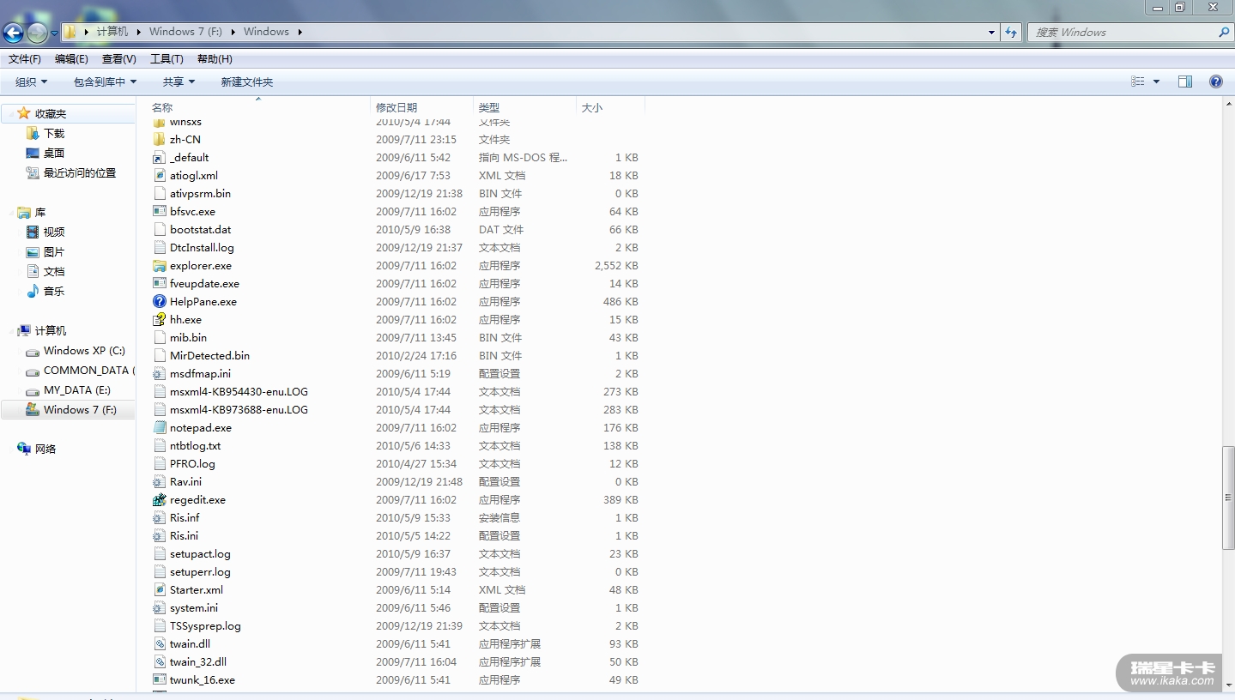1235x700 pixels.
Task: Click the bfsvc.exe application icon
Action: 159,212
